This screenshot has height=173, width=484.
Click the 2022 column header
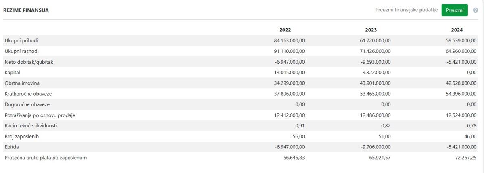coord(285,30)
